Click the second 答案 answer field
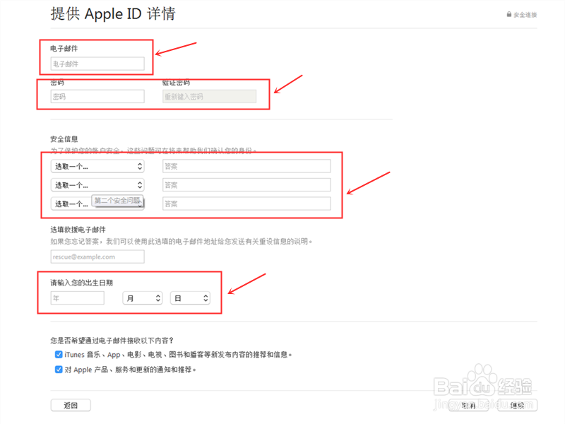Image resolution: width=565 pixels, height=424 pixels. click(246, 185)
